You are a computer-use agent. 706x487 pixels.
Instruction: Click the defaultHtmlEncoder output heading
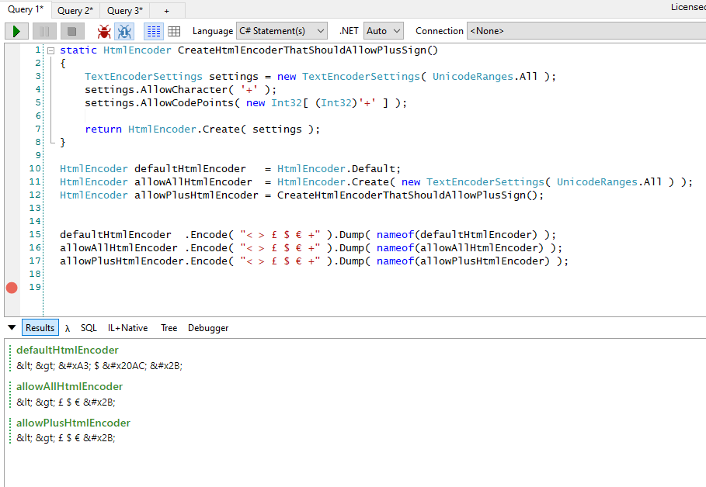(68, 350)
